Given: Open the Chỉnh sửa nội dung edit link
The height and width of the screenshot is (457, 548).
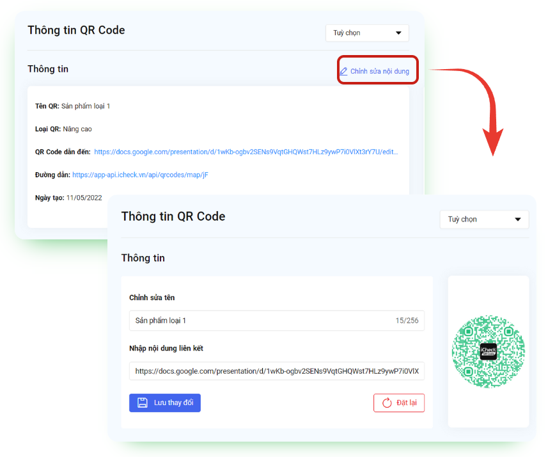Looking at the screenshot, I should click(x=379, y=71).
